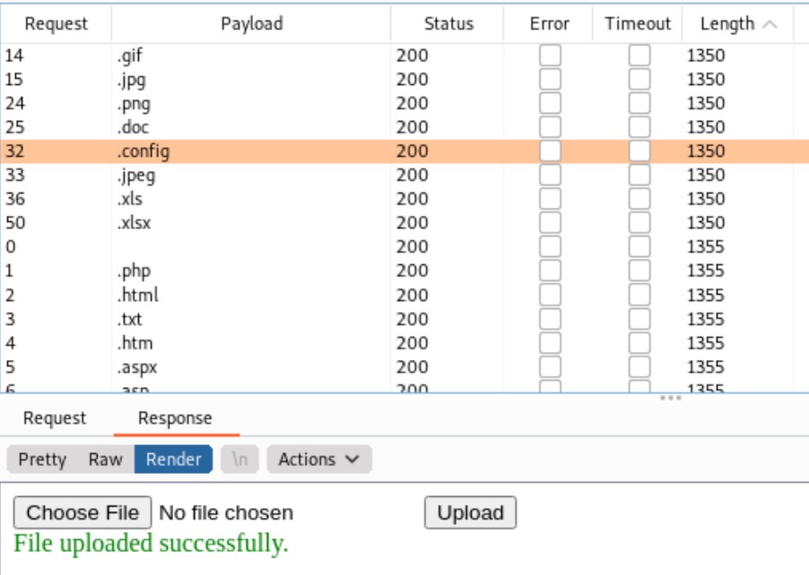Screen dimensions: 809x575
Task: Select the Response tab
Action: (175, 418)
